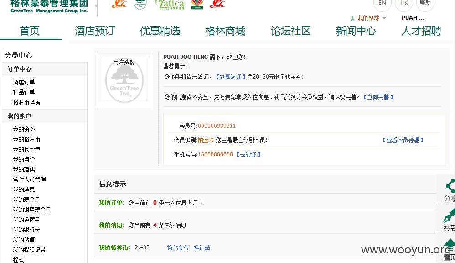Open the 首页 home tab
The image size is (455, 263).
point(30,31)
